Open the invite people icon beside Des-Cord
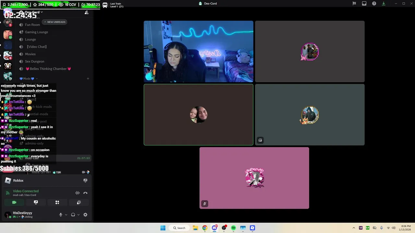 87,13
